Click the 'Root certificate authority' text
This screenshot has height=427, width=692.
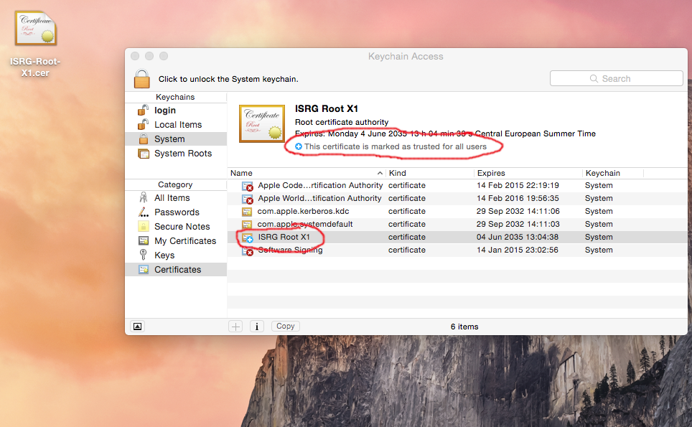click(x=342, y=122)
